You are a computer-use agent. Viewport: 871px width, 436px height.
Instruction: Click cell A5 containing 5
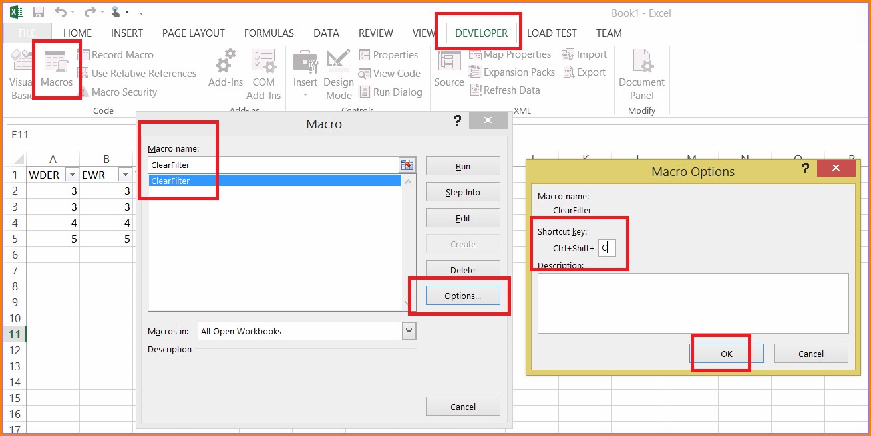click(x=53, y=239)
